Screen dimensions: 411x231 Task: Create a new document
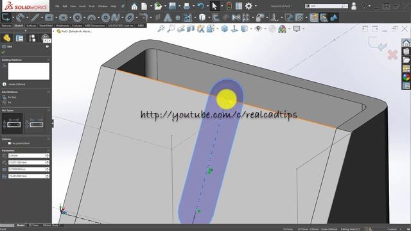144,6
